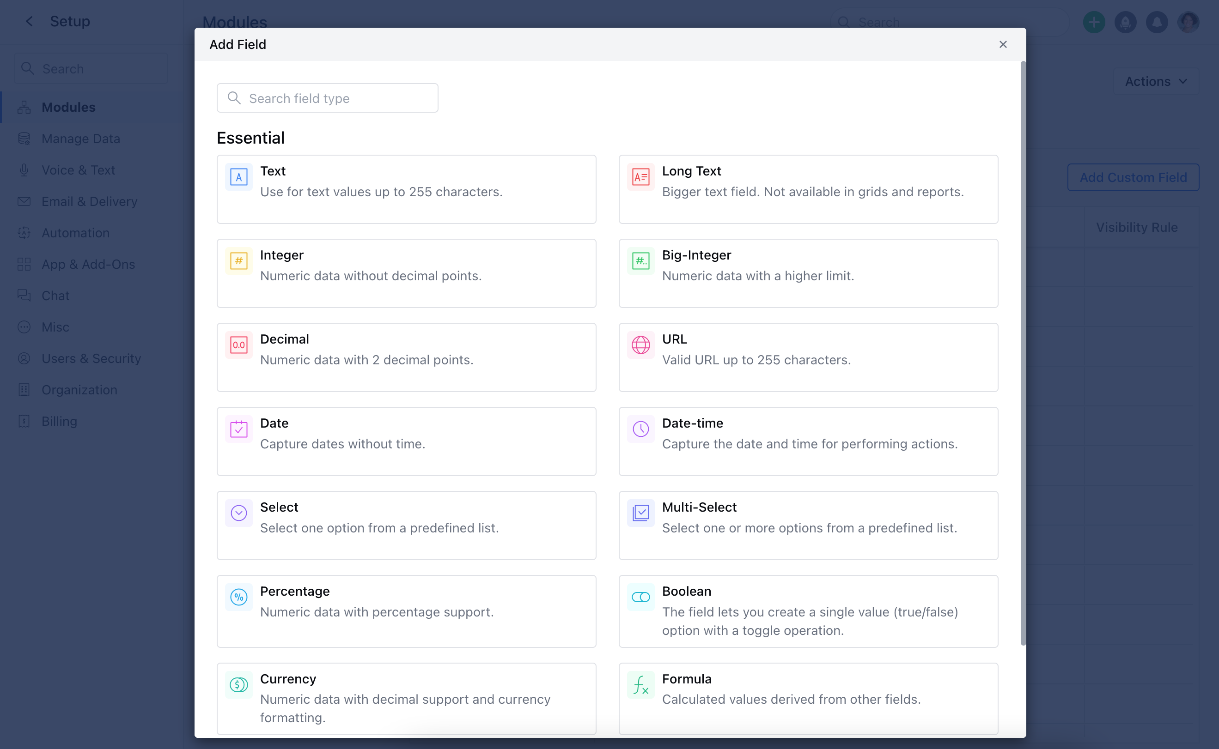Focus the sidebar Search box
The height and width of the screenshot is (749, 1219).
click(x=91, y=68)
